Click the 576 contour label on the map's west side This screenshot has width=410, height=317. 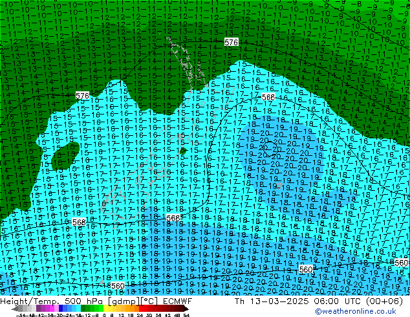pyautogui.click(x=82, y=96)
